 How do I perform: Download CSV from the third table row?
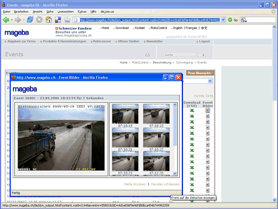point(192,122)
